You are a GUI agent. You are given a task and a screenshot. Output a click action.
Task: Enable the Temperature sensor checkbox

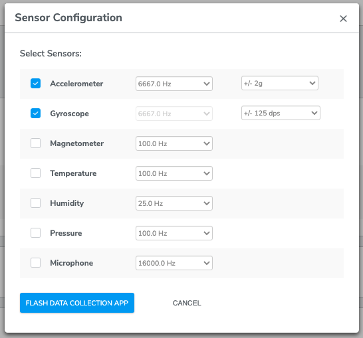36,173
